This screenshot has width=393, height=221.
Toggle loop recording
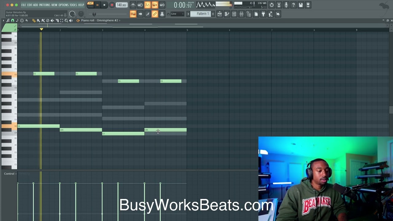162,5
